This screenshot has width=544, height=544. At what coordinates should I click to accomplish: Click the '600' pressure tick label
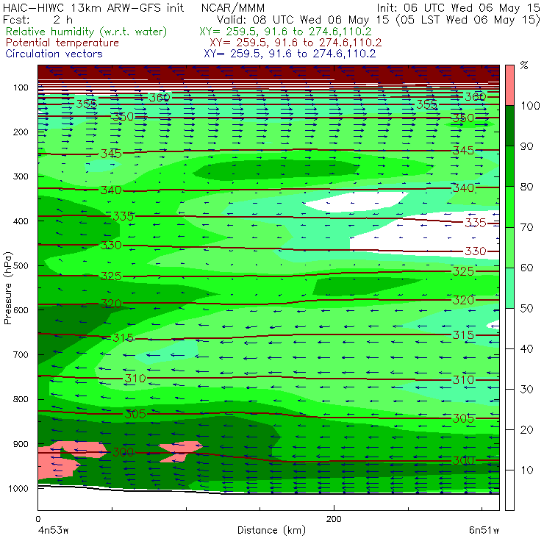click(x=21, y=310)
